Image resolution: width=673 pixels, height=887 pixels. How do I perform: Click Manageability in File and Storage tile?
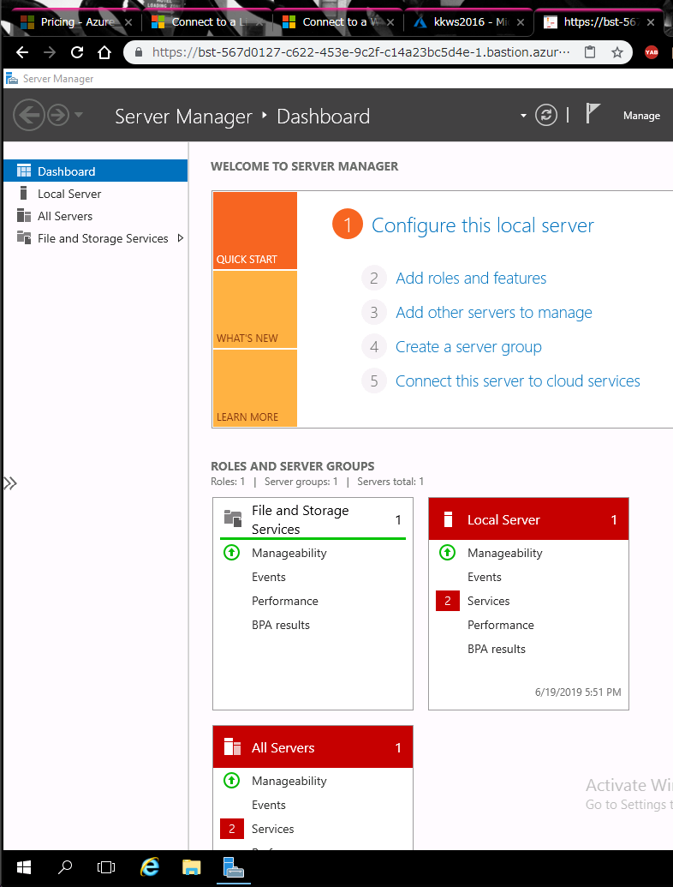289,553
